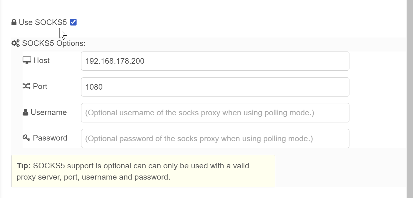The width and height of the screenshot is (413, 198).
Task: Click the Host label text
Action: tap(41, 60)
